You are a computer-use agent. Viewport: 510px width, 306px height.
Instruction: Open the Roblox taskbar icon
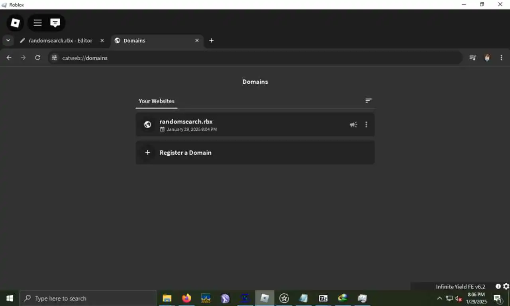(265, 298)
